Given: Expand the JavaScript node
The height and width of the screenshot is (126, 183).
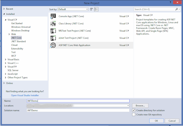Looking at the screenshot, I should (x=5, y=74).
